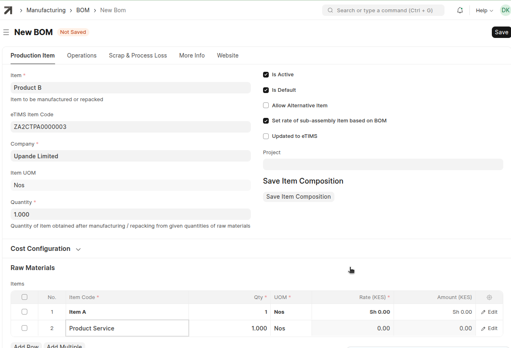Open the items table settings gear
Screen dimensions: 511x348
(489, 297)
